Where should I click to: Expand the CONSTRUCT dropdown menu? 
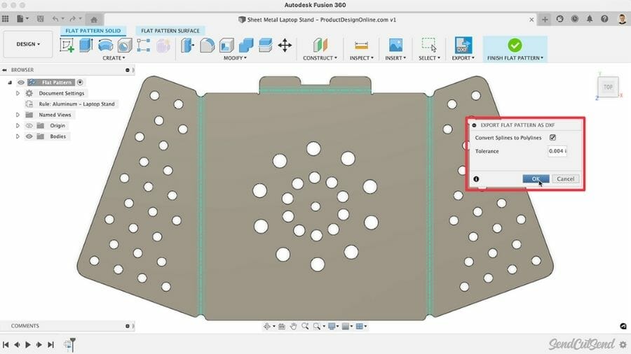tap(320, 58)
